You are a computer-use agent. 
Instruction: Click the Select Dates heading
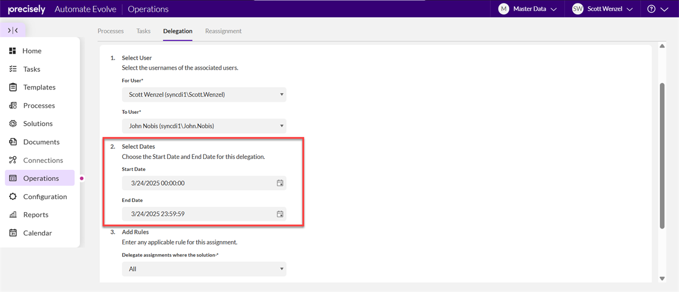[138, 147]
